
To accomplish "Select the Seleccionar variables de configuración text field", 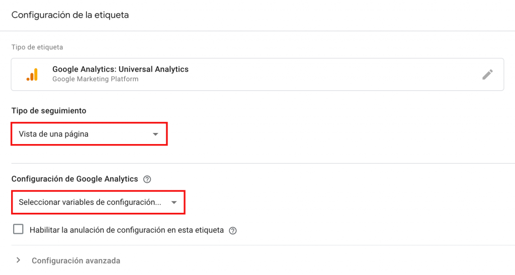I will pyautogui.click(x=90, y=202).
